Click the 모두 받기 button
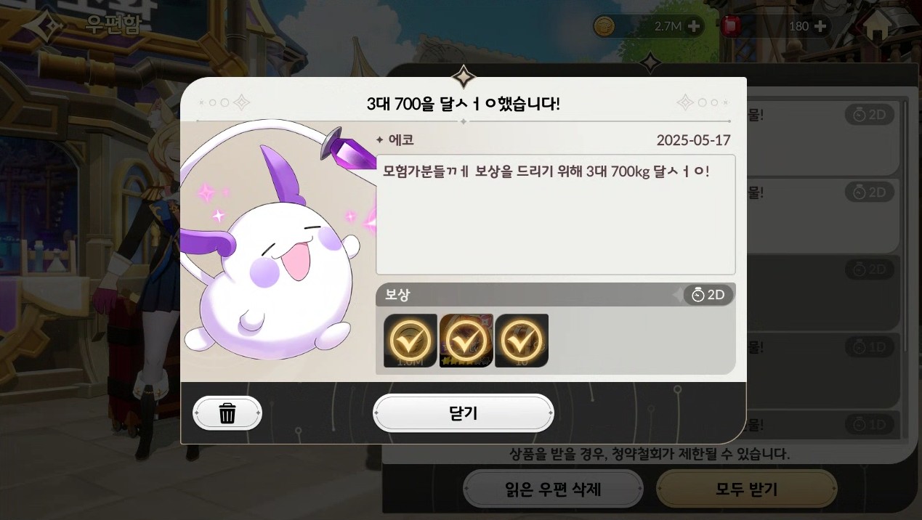This screenshot has height=520, width=922. [747, 489]
